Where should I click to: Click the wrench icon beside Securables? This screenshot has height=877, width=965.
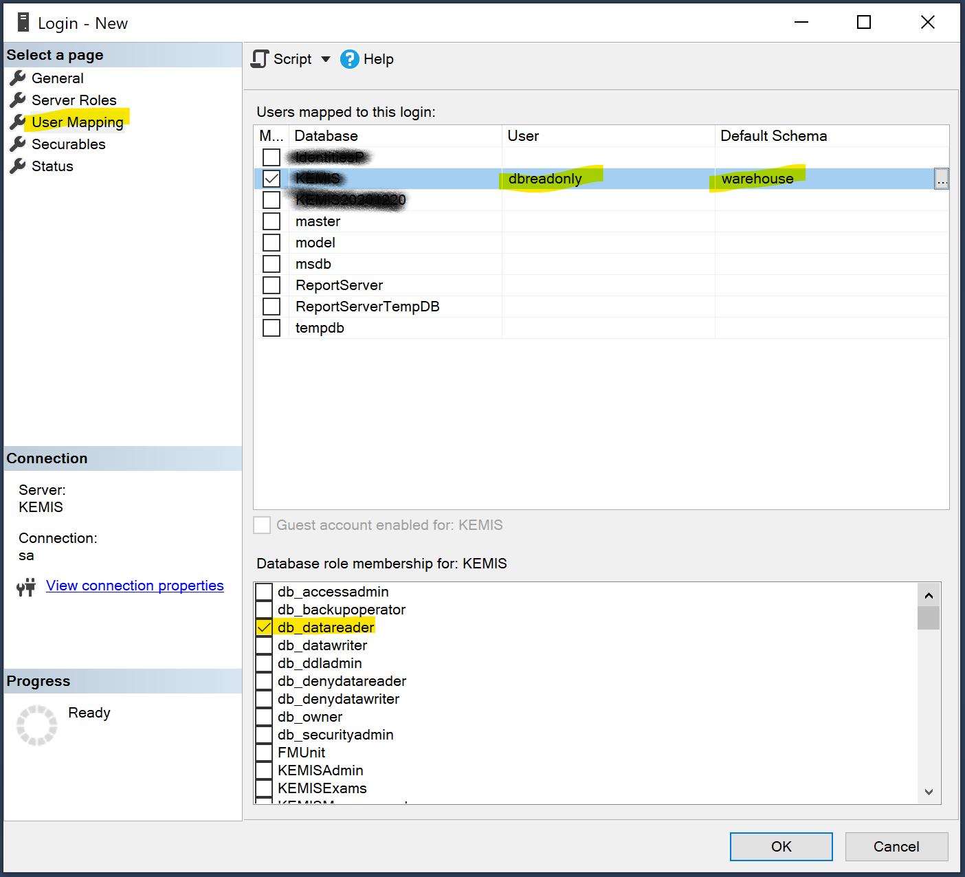pyautogui.click(x=18, y=144)
